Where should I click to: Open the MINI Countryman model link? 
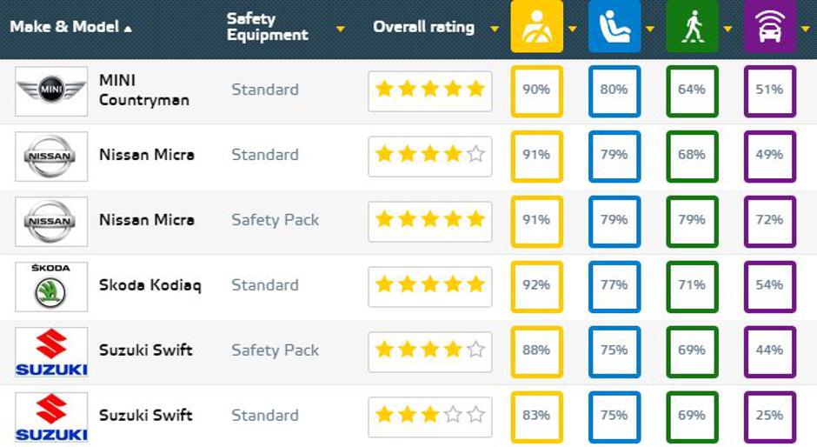pos(143,90)
